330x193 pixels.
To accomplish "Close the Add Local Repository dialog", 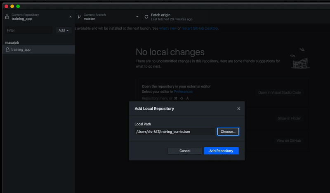I will point(239,108).
